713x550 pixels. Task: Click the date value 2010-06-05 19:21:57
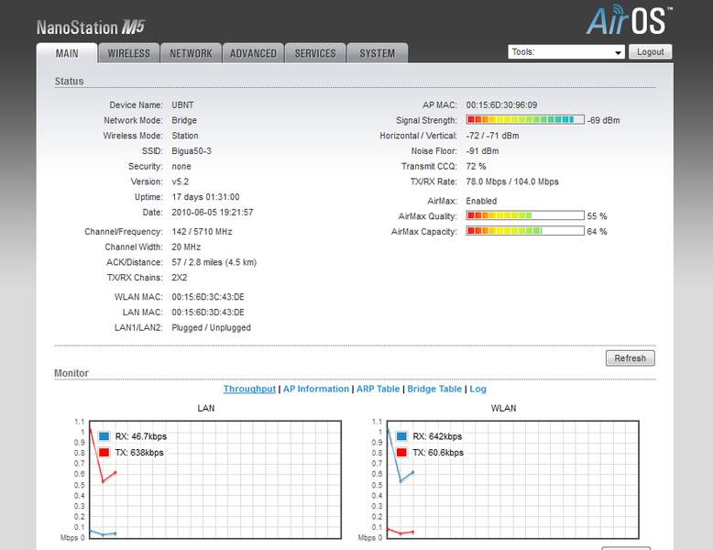click(x=213, y=213)
